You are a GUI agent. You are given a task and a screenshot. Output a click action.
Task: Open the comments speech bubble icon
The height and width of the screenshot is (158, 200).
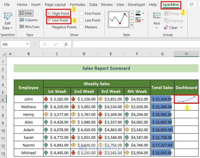pos(191,5)
